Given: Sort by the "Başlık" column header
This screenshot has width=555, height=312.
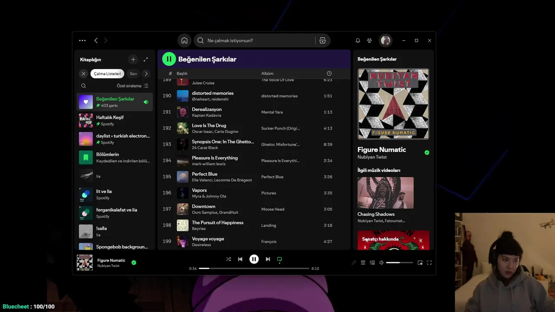Looking at the screenshot, I should tap(182, 73).
